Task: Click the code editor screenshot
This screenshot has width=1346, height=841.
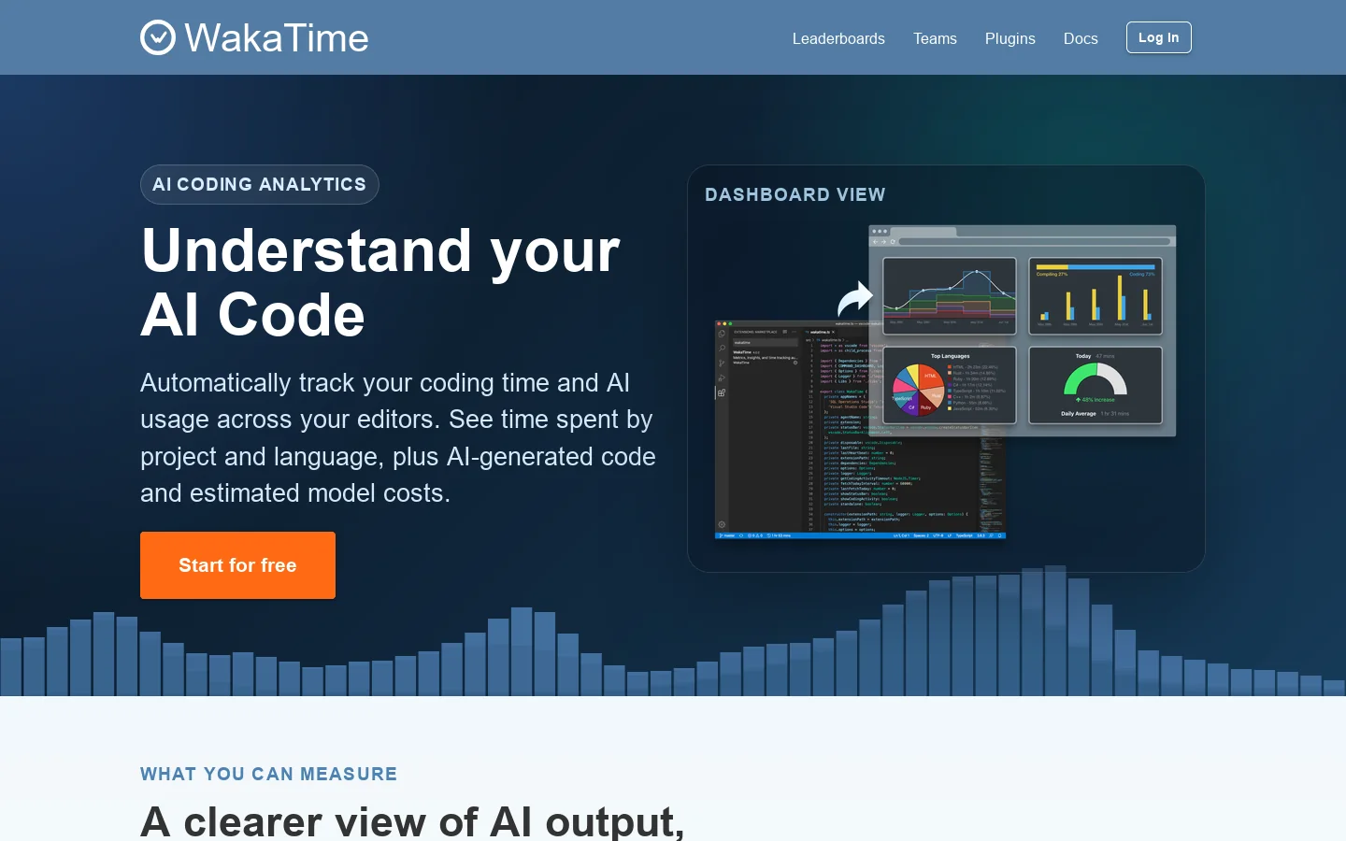Action: (x=860, y=431)
